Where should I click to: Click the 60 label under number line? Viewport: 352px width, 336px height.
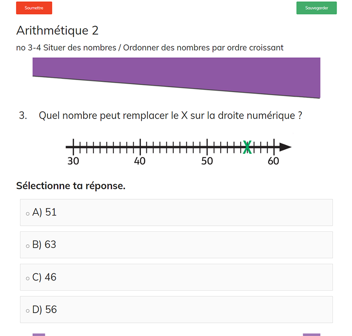click(x=273, y=161)
